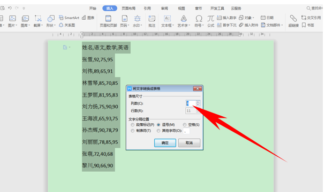Open the 形状 dropdown arrow
This screenshot has height=192, width=325.
tap(55, 26)
